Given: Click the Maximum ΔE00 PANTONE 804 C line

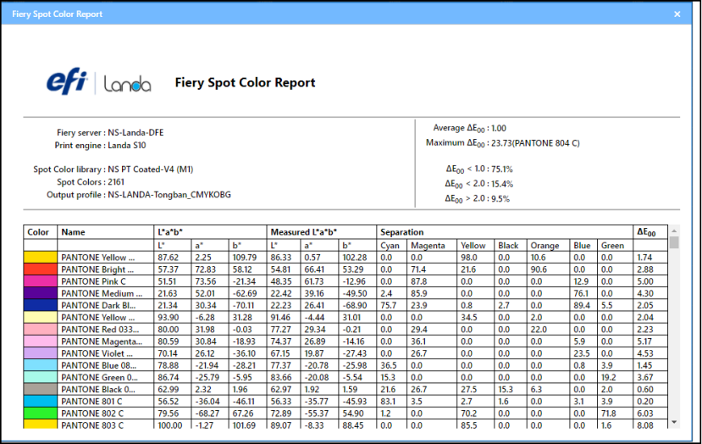Looking at the screenshot, I should click(503, 143).
